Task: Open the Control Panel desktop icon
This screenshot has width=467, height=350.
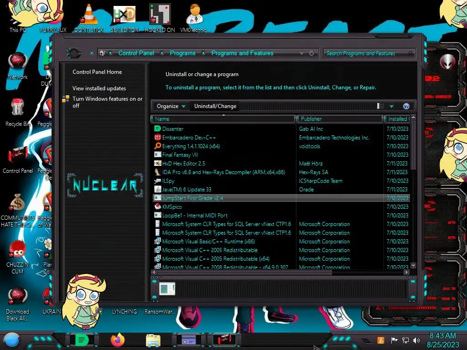Action: pyautogui.click(x=18, y=160)
